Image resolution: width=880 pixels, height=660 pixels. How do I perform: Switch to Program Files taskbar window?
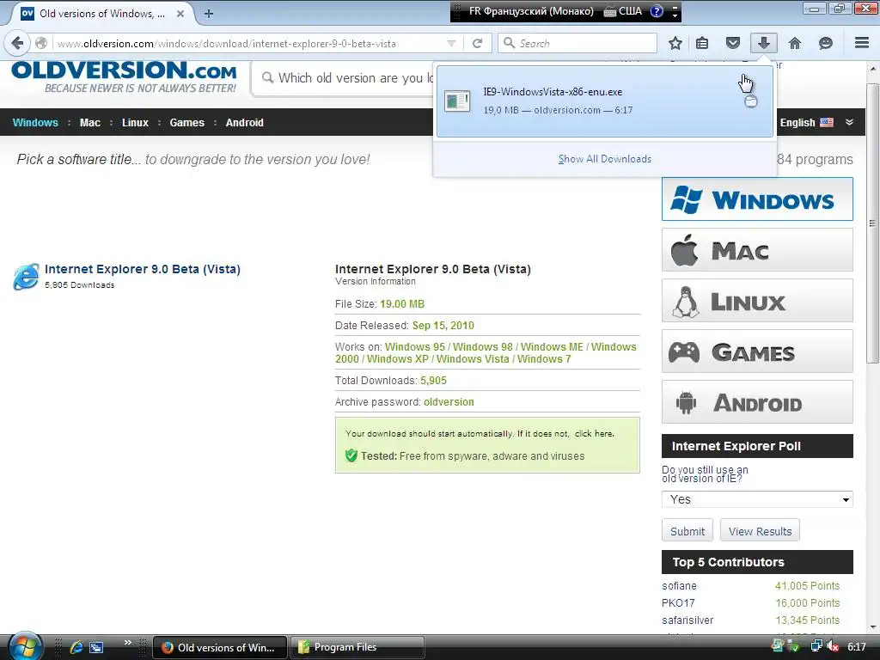pos(357,647)
